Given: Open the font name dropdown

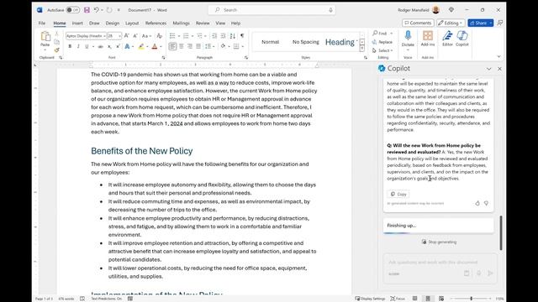Looking at the screenshot, I should [104, 36].
